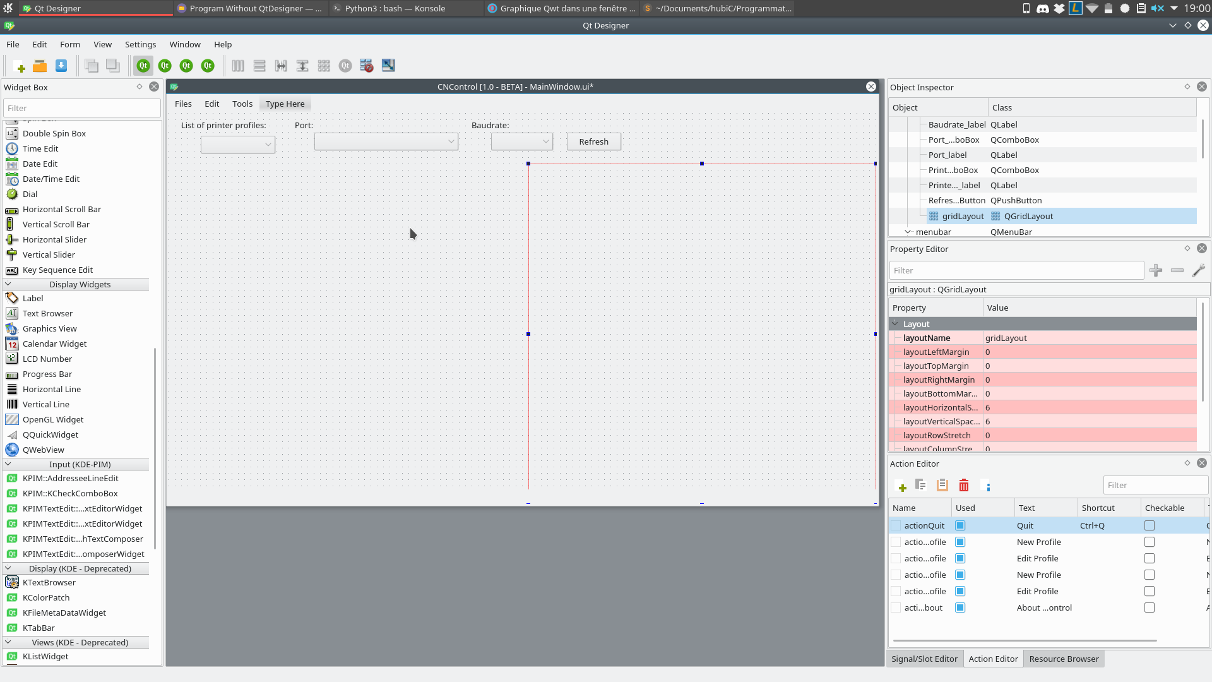1212x682 pixels.
Task: Switch to Edit Signals/Slots mode icon
Action: 165,66
